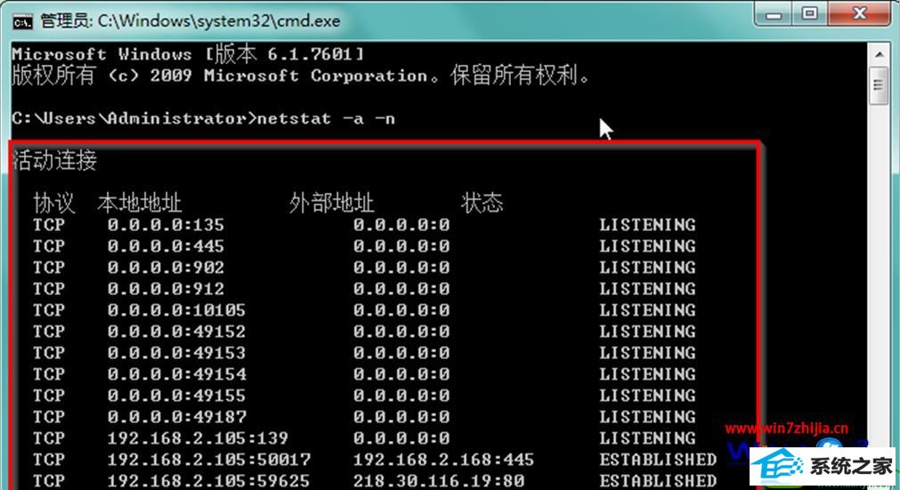Click TCP protocol in the 0.0.0.0:445 row
The height and width of the screenshot is (490, 900).
click(x=49, y=245)
